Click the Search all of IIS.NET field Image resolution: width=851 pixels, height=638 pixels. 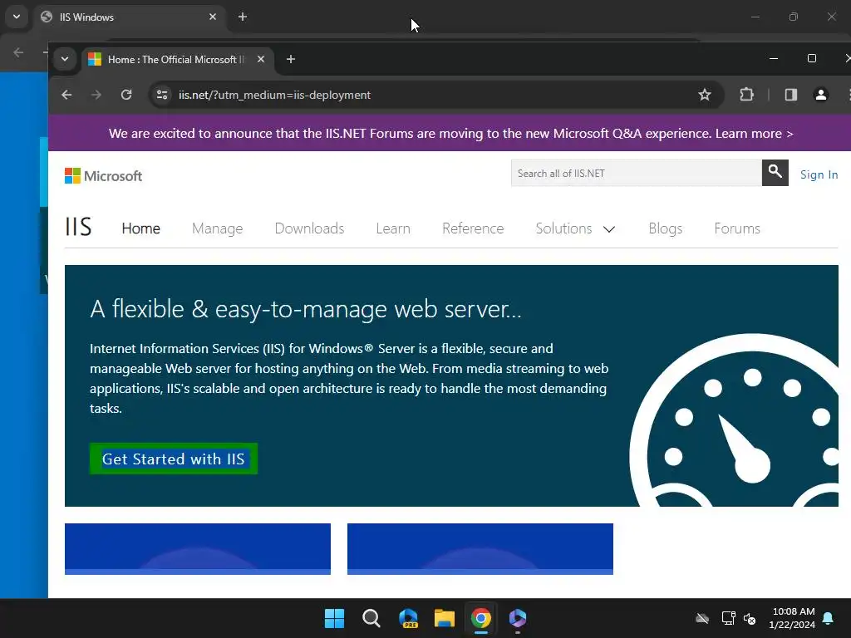(x=636, y=173)
